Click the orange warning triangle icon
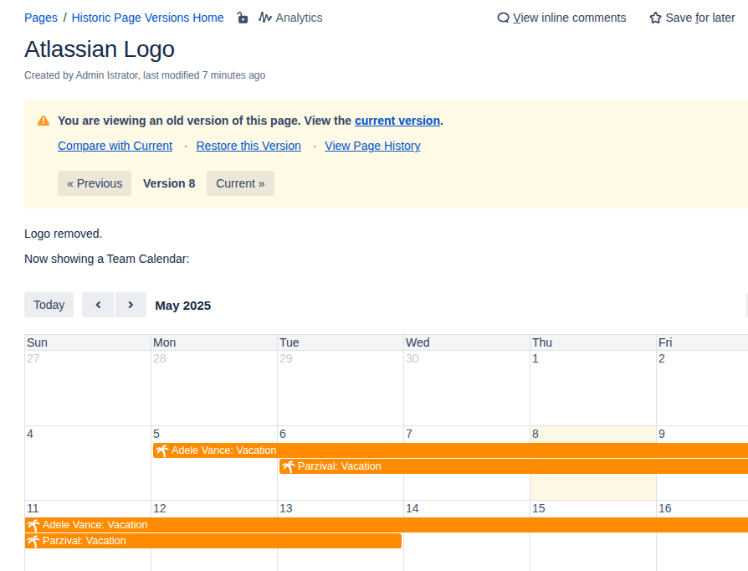Viewport: 748px width, 571px height. 44,121
